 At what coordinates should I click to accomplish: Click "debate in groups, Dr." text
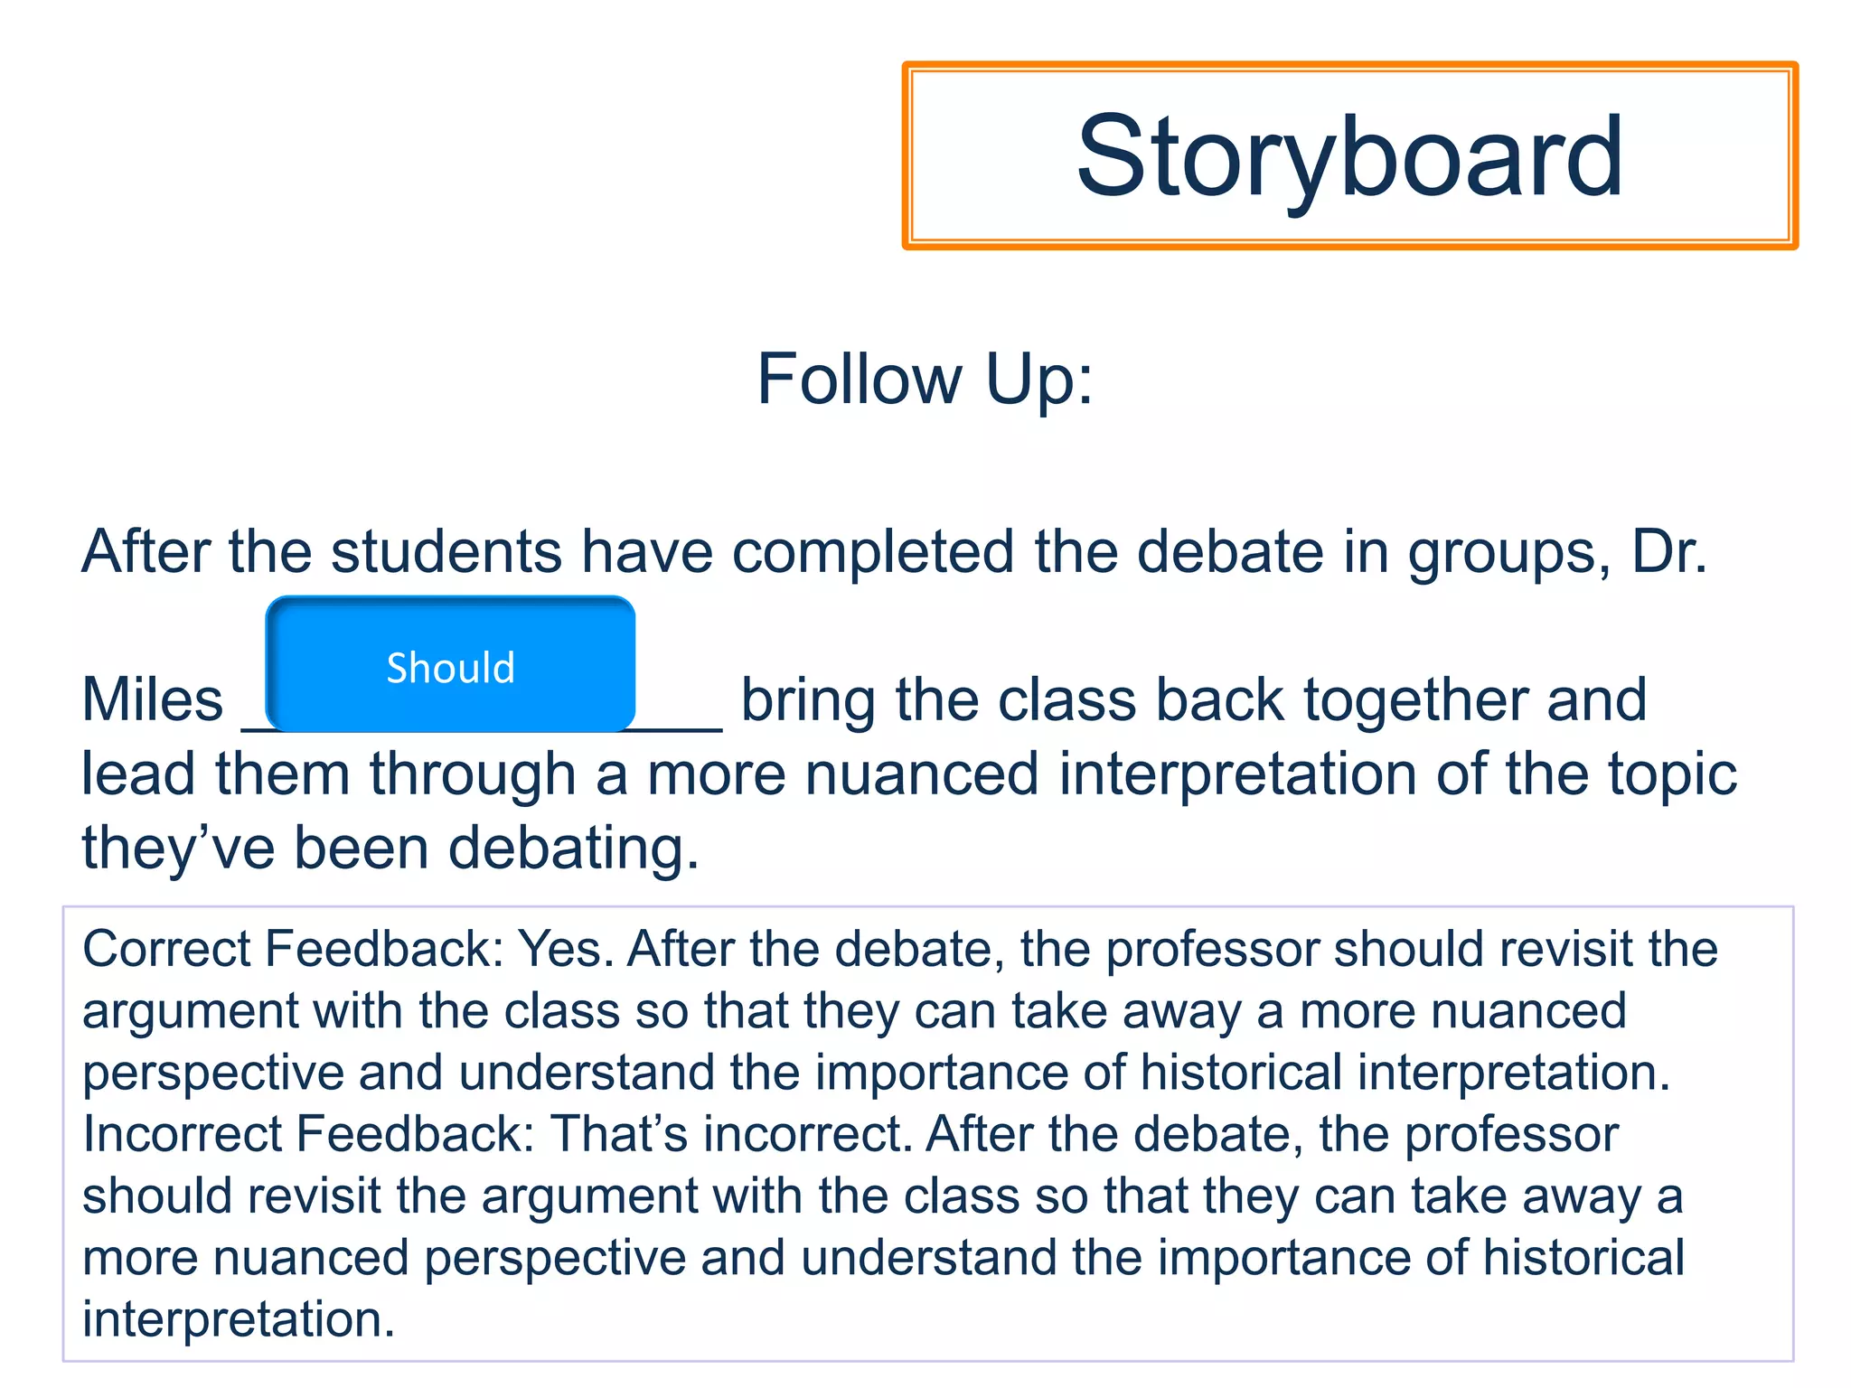click(x=1421, y=551)
